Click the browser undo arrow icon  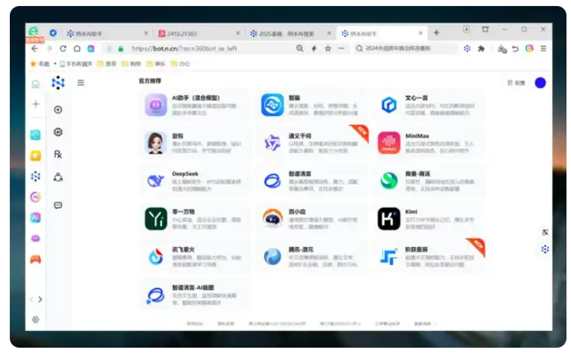click(x=515, y=48)
